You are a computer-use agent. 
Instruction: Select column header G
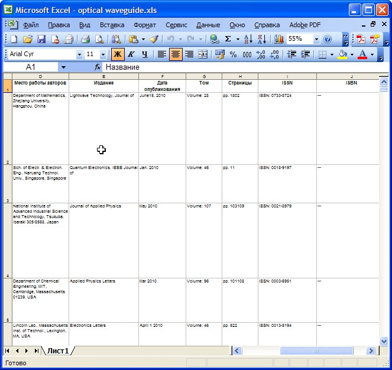coord(204,76)
